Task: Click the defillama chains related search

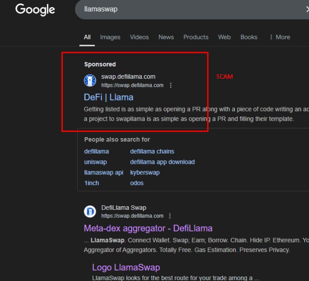Action: pos(152,151)
